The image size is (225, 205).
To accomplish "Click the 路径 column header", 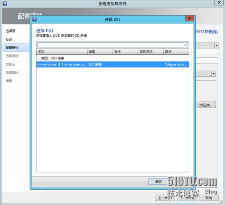I will click(x=176, y=52).
